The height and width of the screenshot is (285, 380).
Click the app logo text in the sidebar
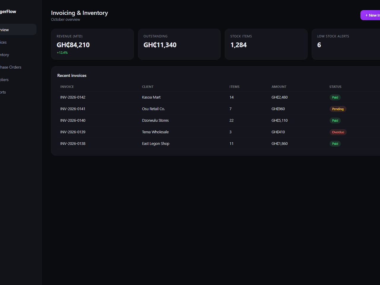point(8,12)
